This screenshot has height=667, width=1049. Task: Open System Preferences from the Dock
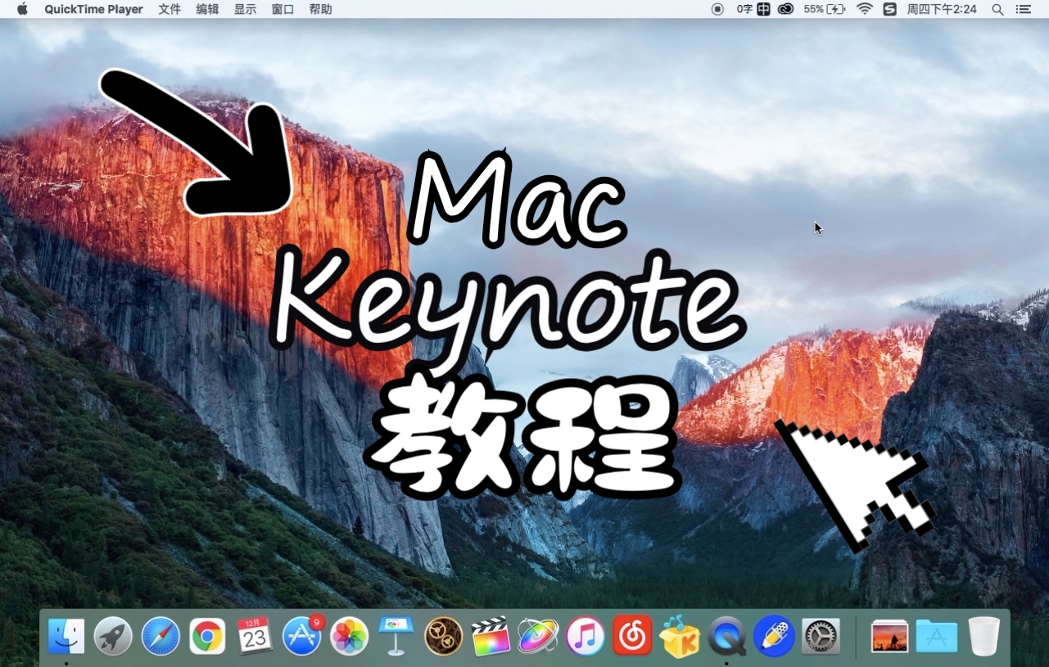820,635
